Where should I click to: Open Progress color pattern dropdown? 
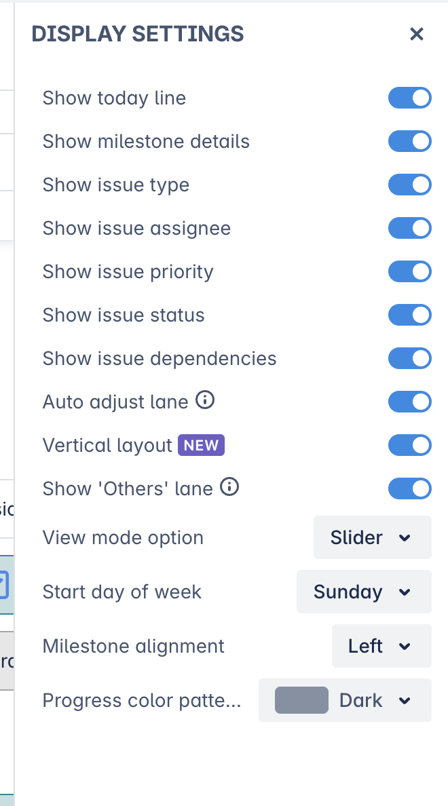pyautogui.click(x=345, y=700)
